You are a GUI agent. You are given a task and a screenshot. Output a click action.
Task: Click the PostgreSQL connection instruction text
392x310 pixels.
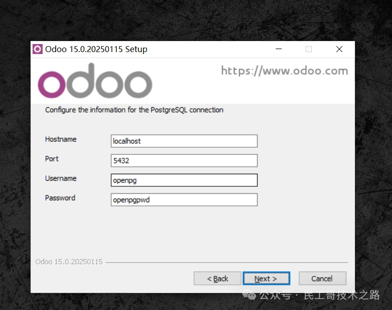click(x=134, y=110)
